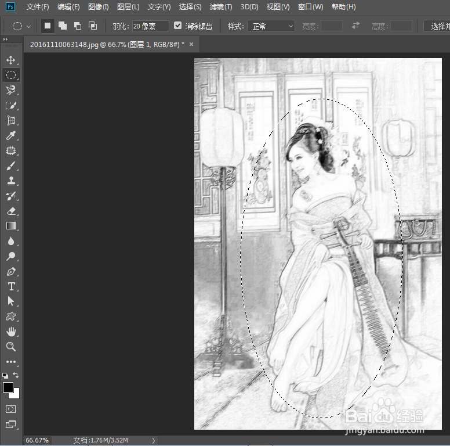Image resolution: width=450 pixels, height=446 pixels.
Task: Select the Quick Selection tool
Action: 11,105
